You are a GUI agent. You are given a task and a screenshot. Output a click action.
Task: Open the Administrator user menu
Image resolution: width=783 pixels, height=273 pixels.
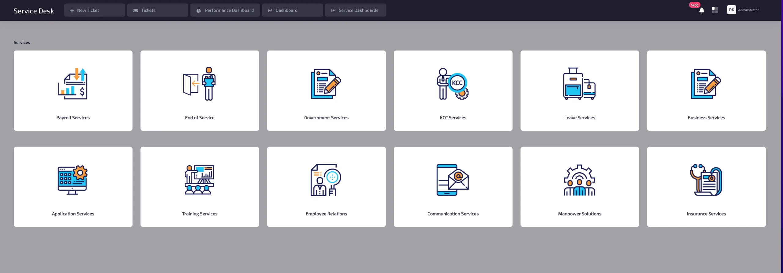(743, 10)
